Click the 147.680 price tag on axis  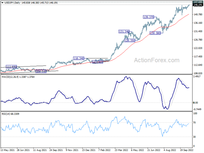(198, 2)
